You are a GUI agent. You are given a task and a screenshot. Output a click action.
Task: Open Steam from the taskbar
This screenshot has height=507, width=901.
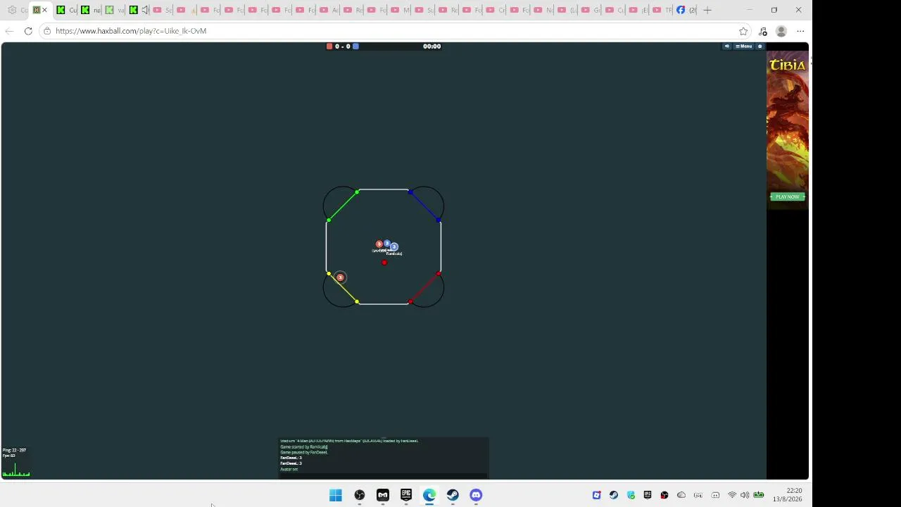pos(453,495)
